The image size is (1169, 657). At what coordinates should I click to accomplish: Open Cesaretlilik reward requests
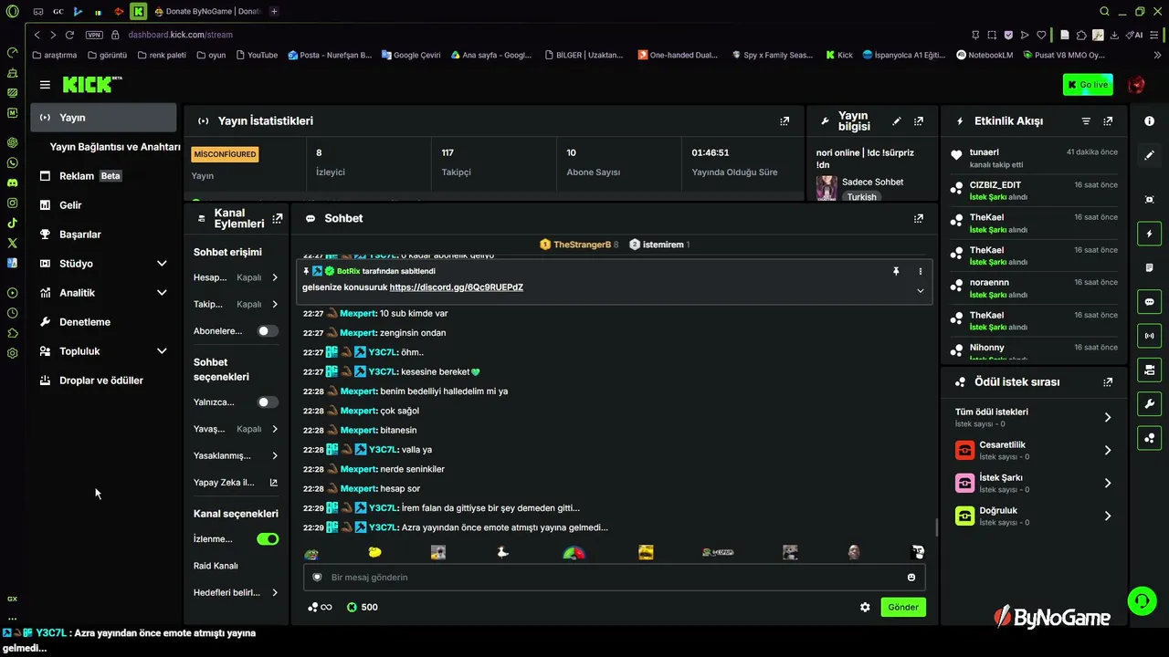coord(1033,450)
